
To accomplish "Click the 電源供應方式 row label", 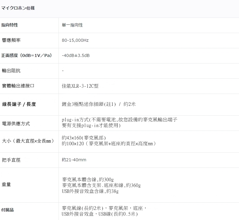I will (16, 123).
